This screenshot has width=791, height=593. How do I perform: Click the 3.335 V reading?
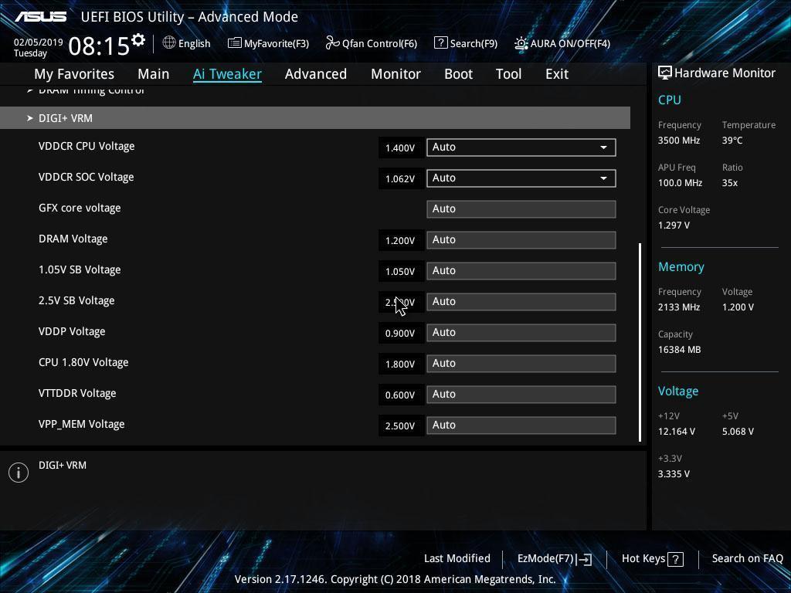[674, 474]
